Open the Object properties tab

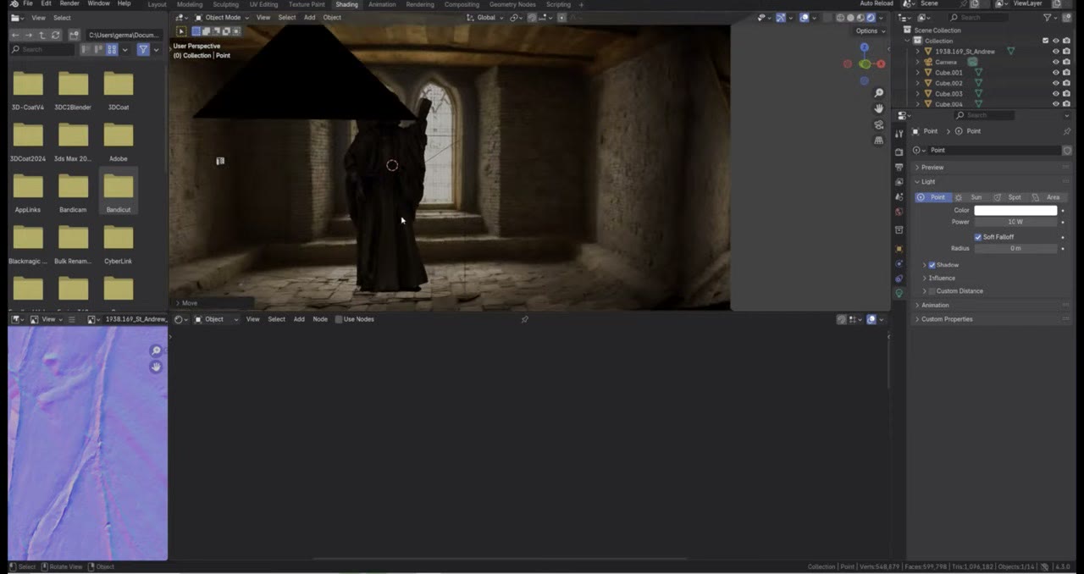click(899, 249)
